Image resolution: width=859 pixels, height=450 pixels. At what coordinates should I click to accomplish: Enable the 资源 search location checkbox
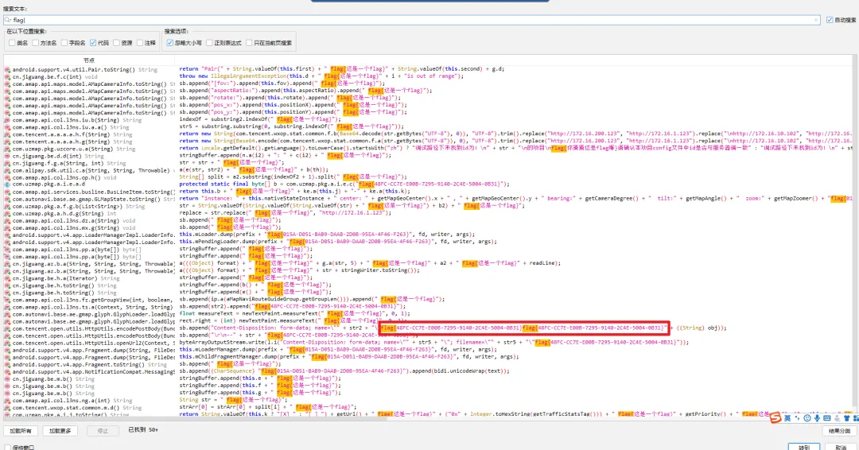[116, 43]
